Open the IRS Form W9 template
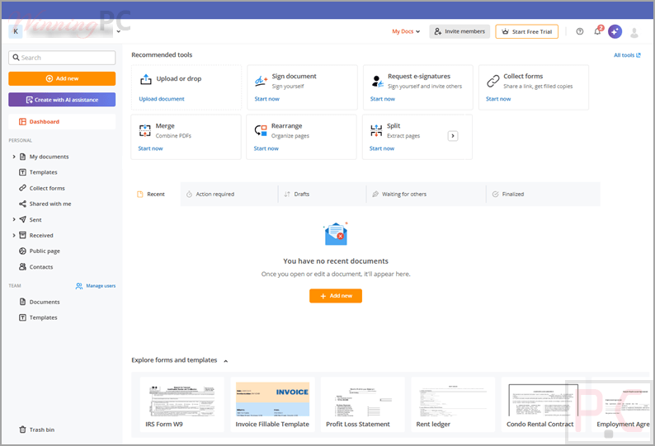The image size is (655, 446). click(181, 404)
